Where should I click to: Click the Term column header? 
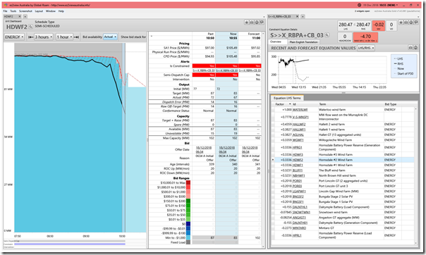[x=322, y=104]
